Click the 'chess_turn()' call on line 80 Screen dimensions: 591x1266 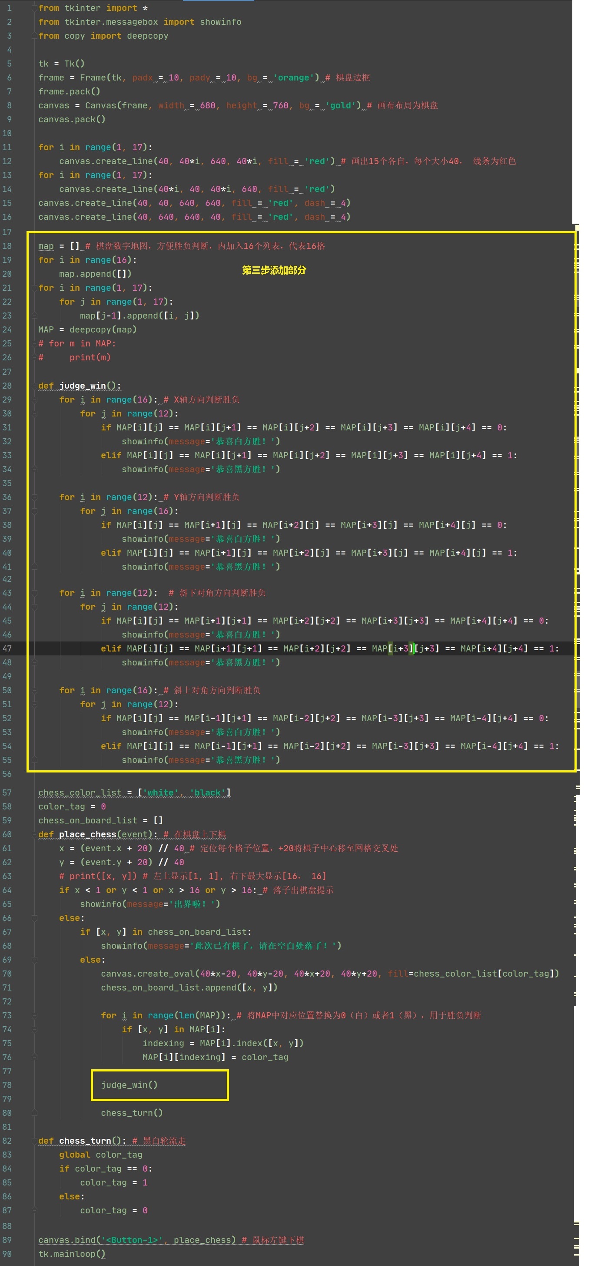(132, 1113)
